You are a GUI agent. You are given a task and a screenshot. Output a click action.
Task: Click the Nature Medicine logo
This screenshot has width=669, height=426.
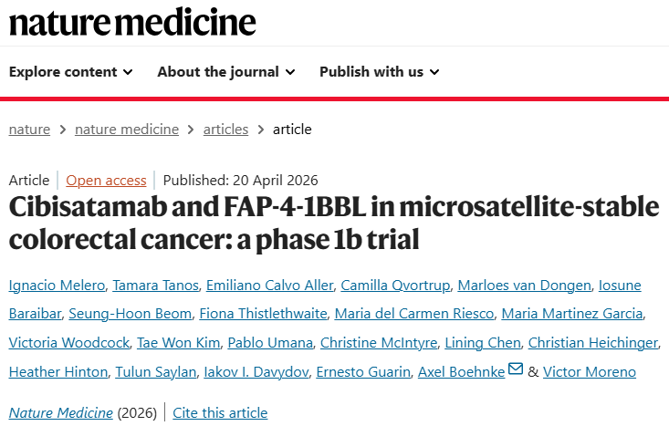pyautogui.click(x=132, y=20)
